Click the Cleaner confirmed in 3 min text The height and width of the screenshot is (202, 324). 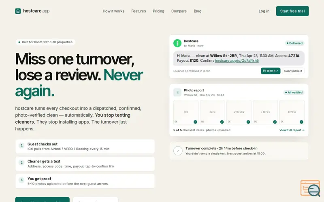[x=192, y=71]
